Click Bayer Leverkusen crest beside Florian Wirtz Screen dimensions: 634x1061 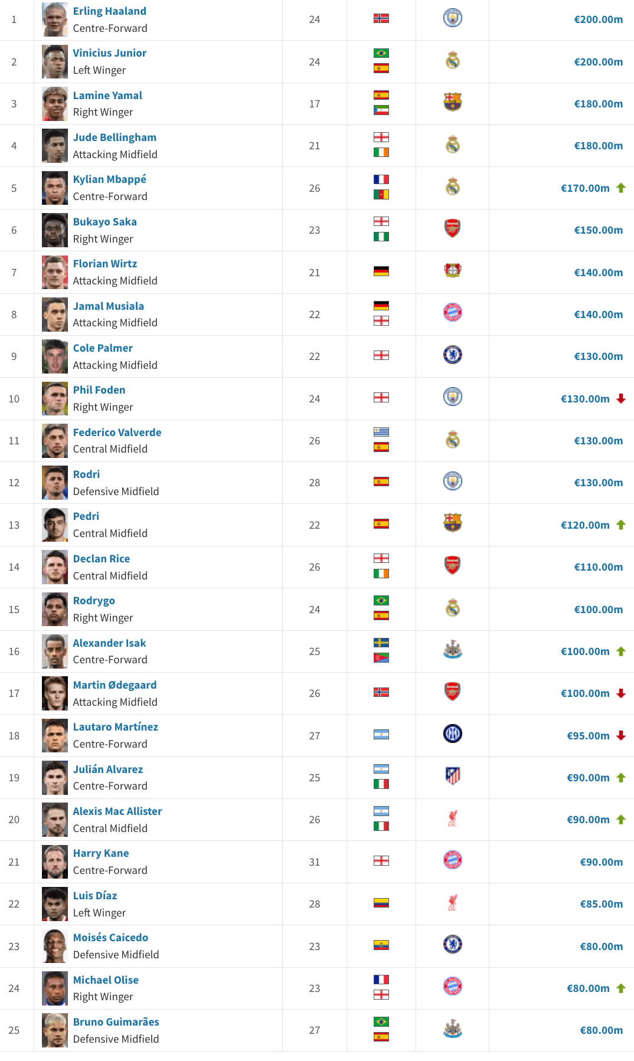[452, 271]
